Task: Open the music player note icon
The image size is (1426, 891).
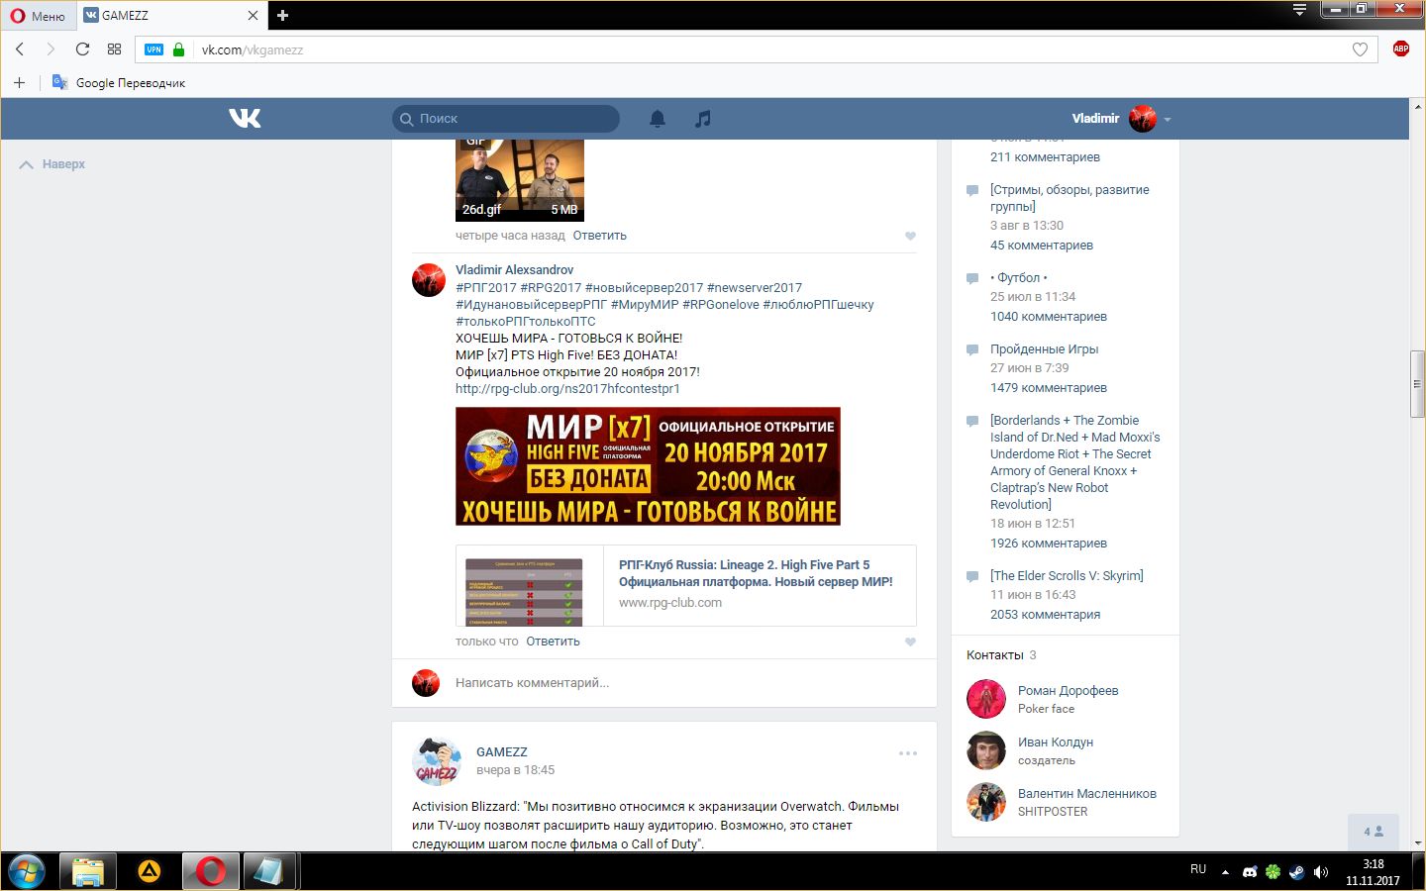Action: [x=702, y=119]
